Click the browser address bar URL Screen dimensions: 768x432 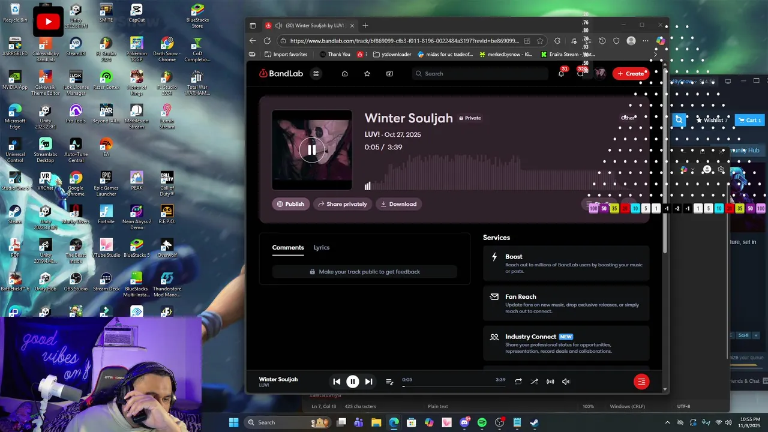point(404,41)
